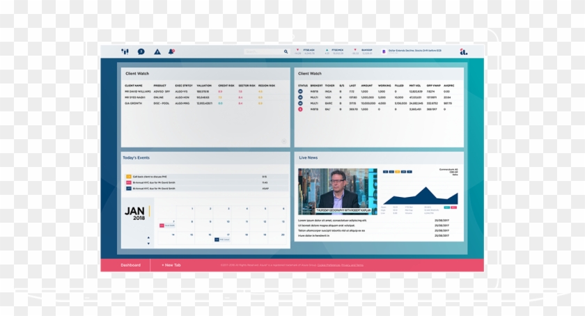Screen dimensions: 585x316
Task: Click the status icon in INGA order row
Action: click(300, 91)
